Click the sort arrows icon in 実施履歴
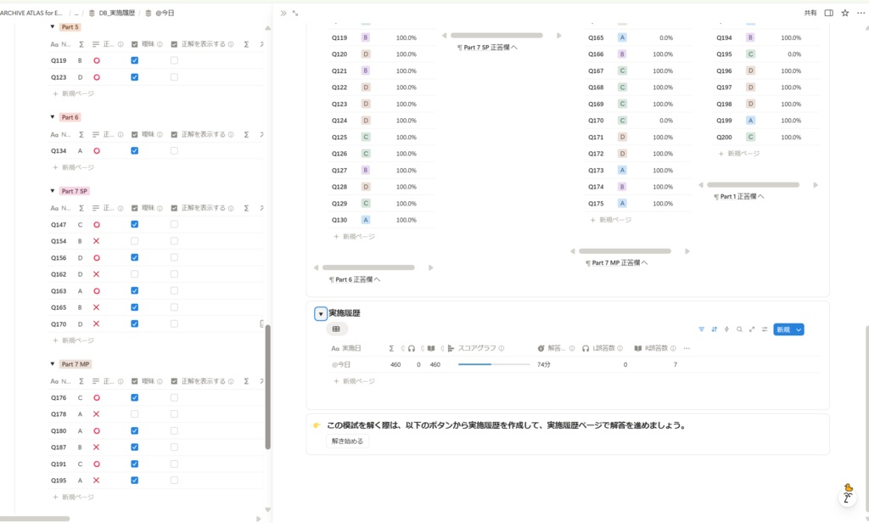Viewport: 869px width, 523px height. tap(714, 329)
